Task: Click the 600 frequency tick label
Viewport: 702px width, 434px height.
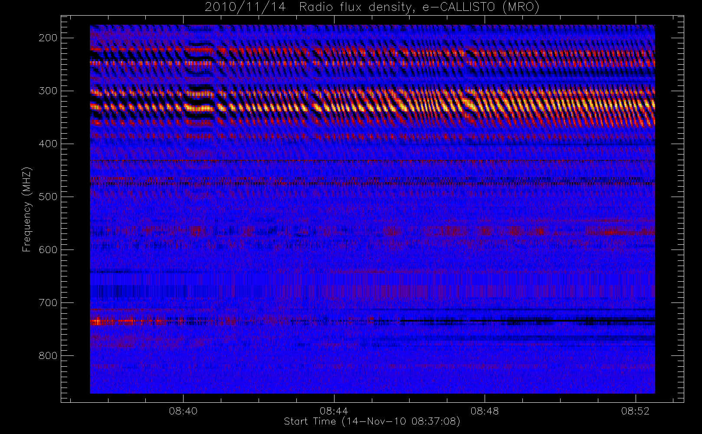Action: tap(48, 250)
